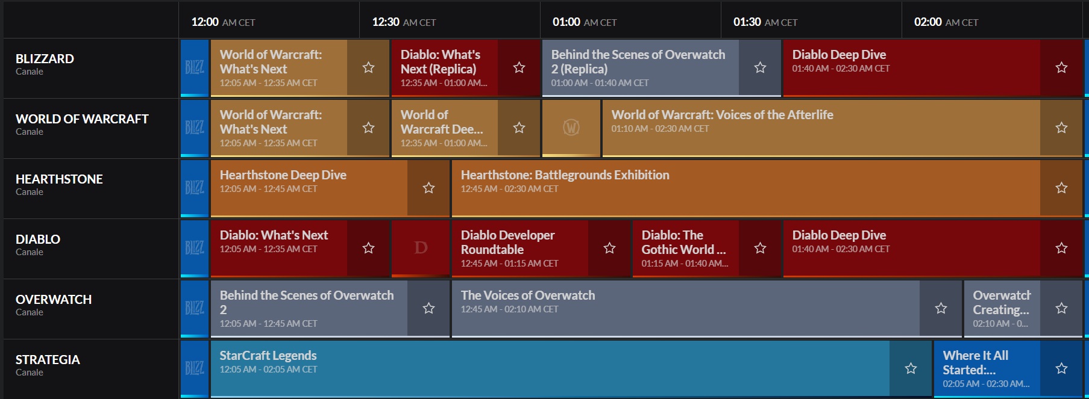Select the Overwatch channel
The width and height of the screenshot is (1089, 399).
coord(91,309)
